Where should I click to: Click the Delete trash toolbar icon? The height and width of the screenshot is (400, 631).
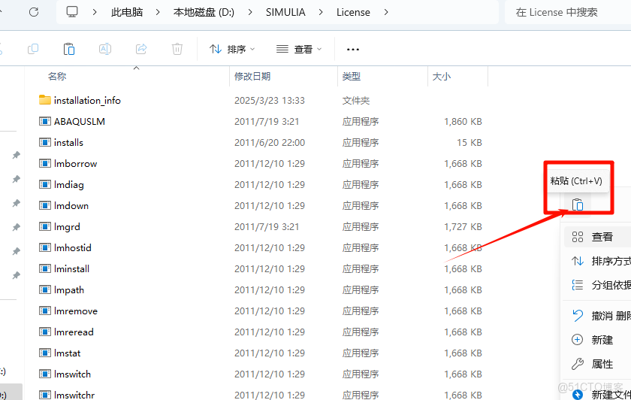click(x=177, y=49)
